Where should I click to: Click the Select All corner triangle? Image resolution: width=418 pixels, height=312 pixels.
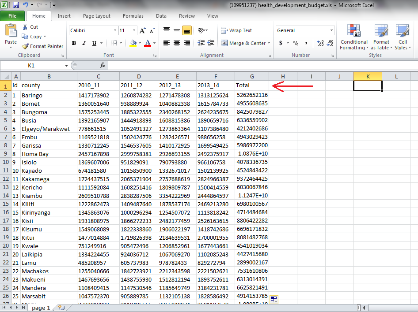(6, 77)
